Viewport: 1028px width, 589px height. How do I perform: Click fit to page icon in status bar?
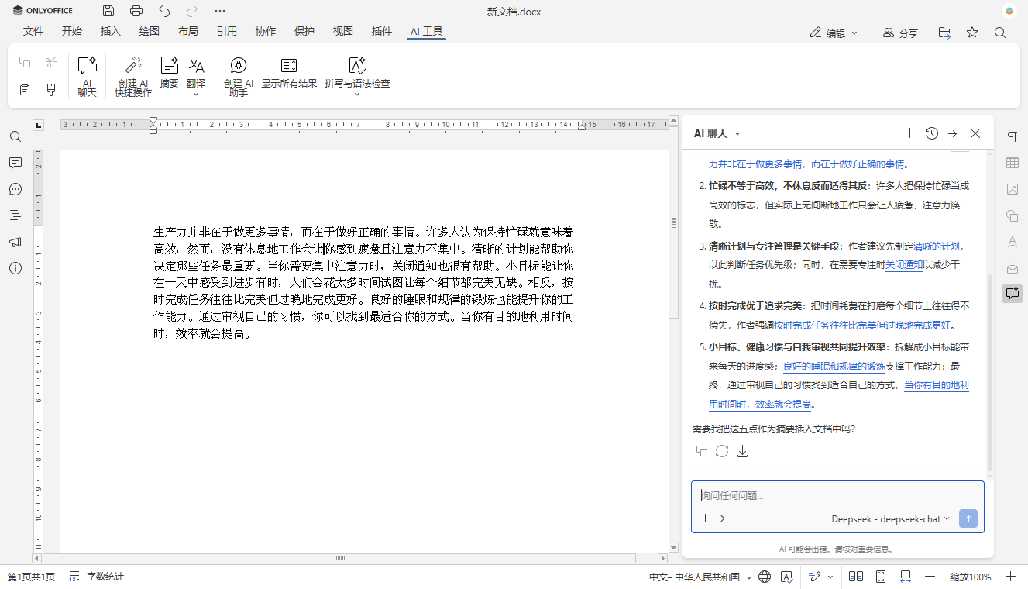click(x=881, y=577)
